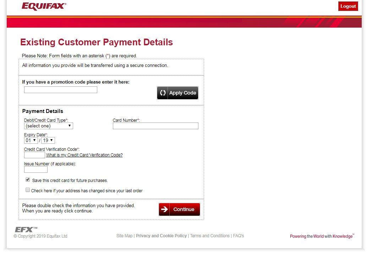Viewport: 372px width, 256px height.
Task: Click the Continue button label
Action: [x=184, y=209]
